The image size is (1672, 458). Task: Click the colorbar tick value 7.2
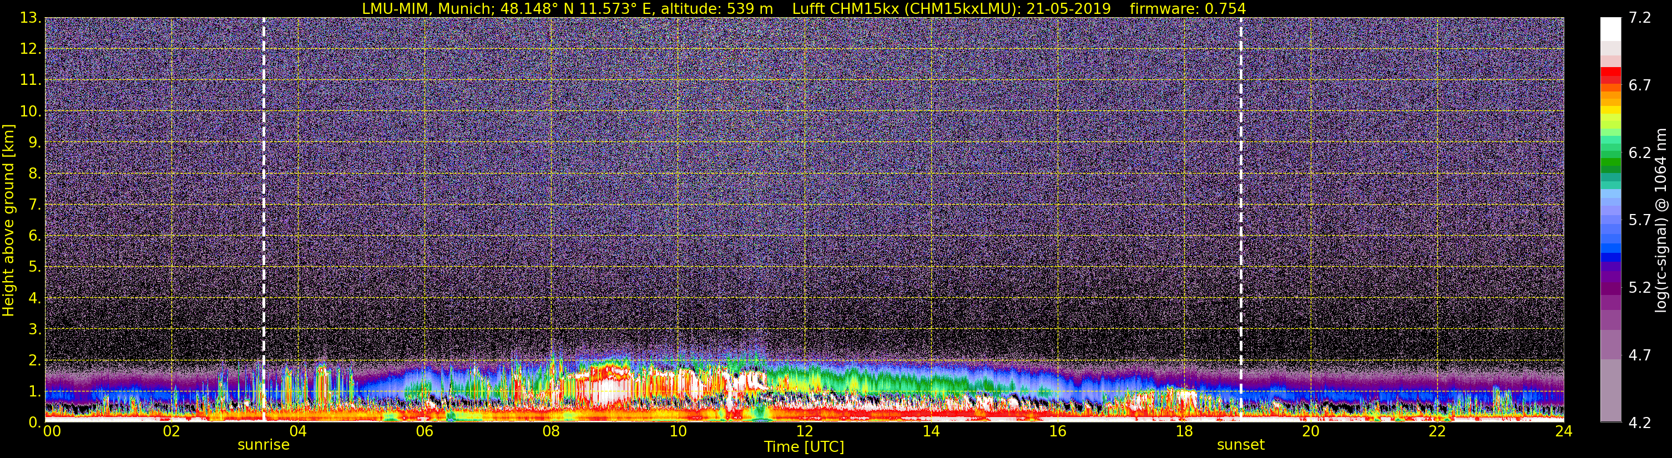coord(1640,18)
